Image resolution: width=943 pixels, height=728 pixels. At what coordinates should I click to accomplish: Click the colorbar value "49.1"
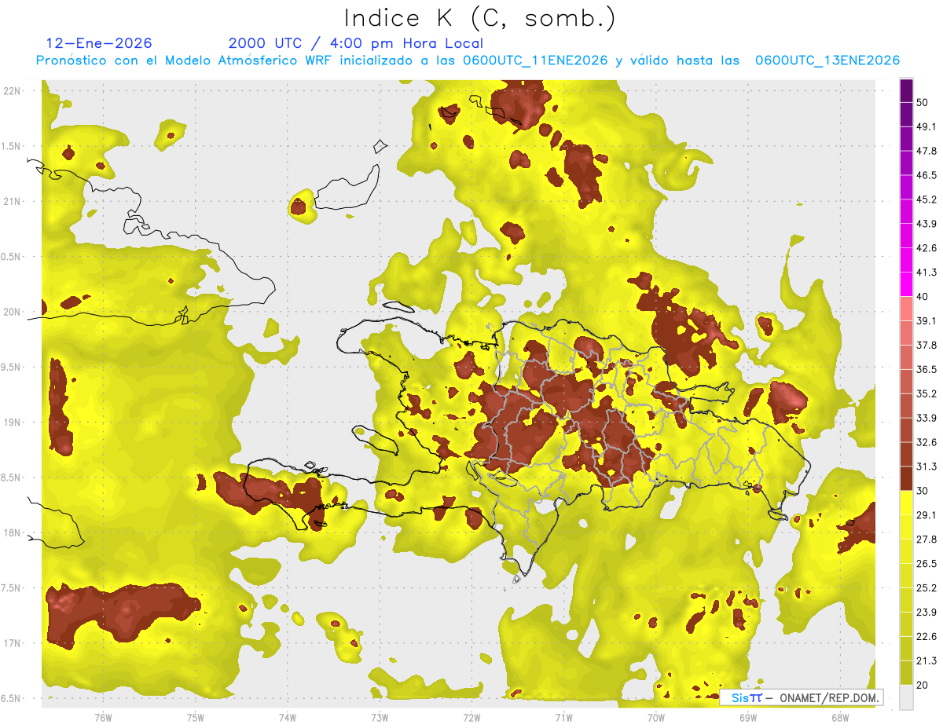click(926, 127)
